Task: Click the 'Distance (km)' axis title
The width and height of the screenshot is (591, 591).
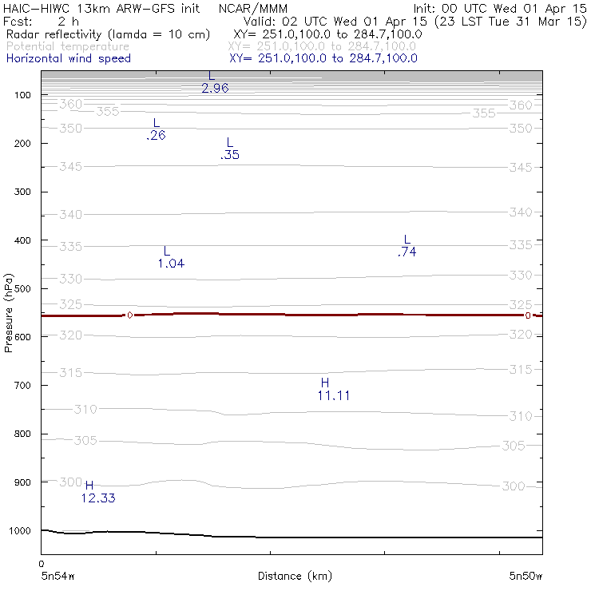Action: pos(295,576)
